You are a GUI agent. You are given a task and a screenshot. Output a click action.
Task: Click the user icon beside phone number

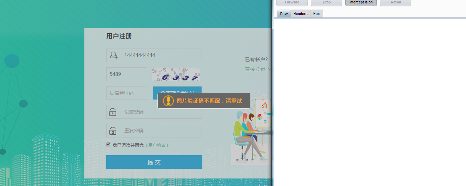point(114,55)
